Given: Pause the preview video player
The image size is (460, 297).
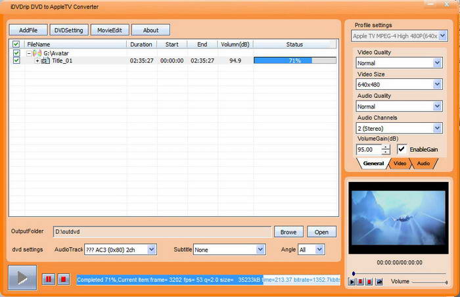Looking at the screenshot, I should [360, 282].
